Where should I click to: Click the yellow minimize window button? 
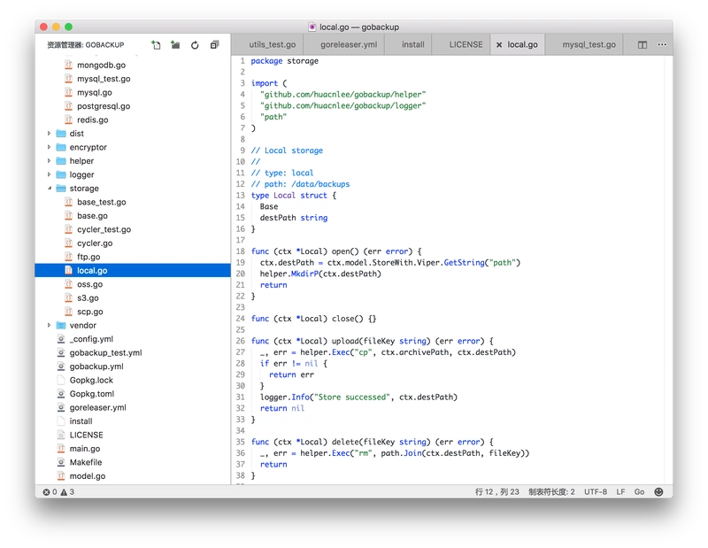56,27
